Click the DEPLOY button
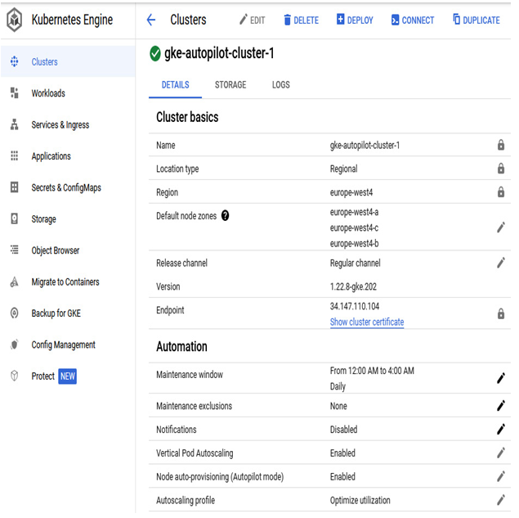This screenshot has height=518, width=519. tap(355, 20)
